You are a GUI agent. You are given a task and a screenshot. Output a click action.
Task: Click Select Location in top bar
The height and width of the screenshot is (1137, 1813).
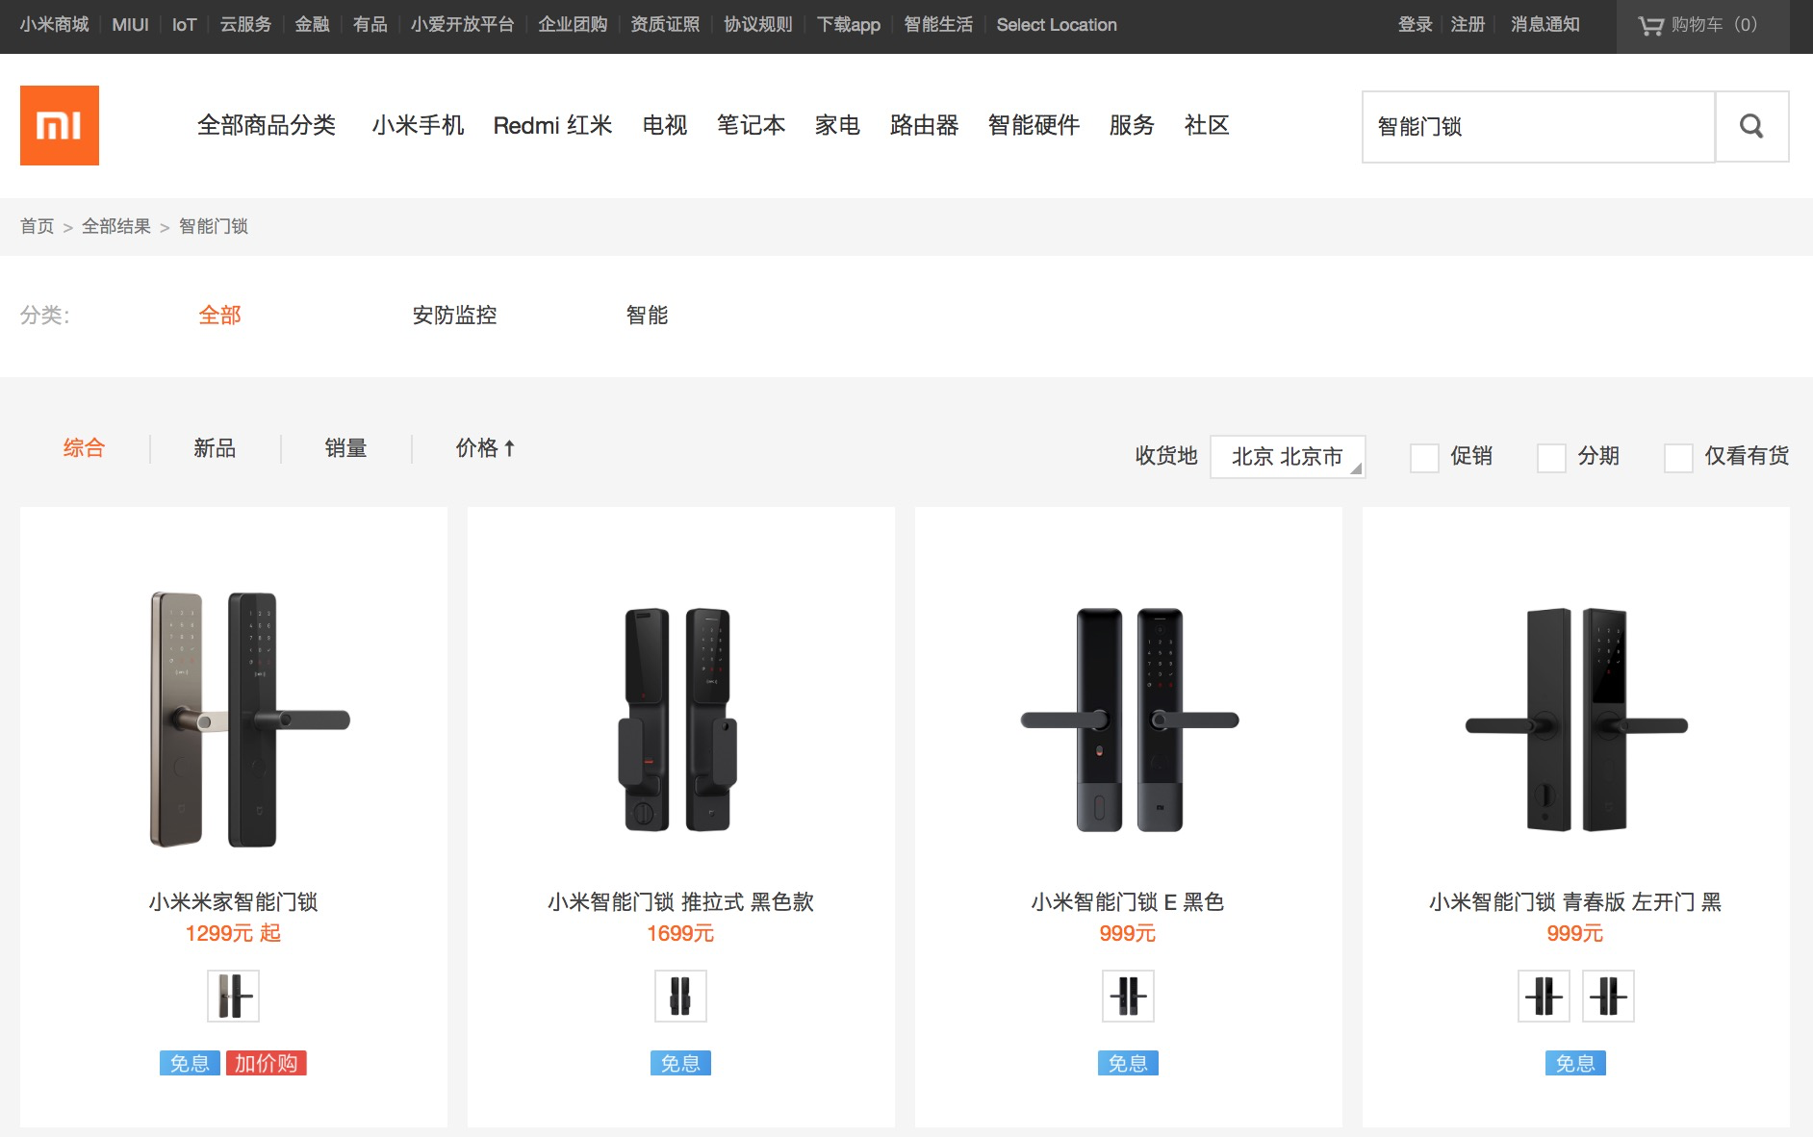[1057, 25]
